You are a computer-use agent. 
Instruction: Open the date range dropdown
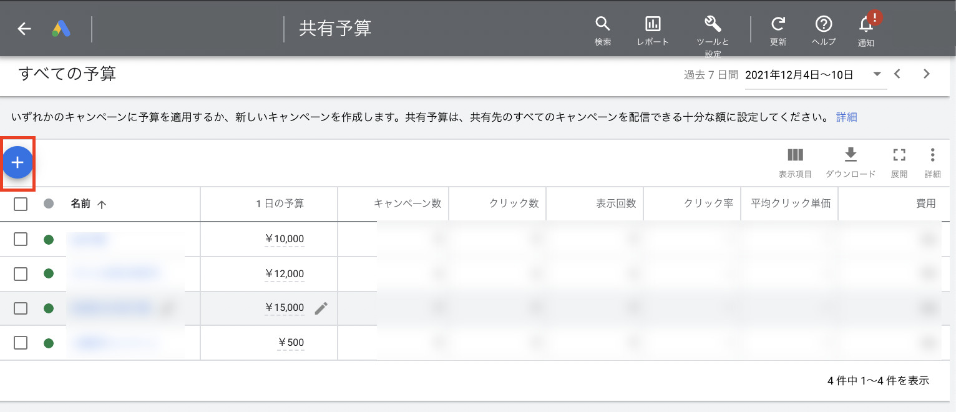pos(877,74)
